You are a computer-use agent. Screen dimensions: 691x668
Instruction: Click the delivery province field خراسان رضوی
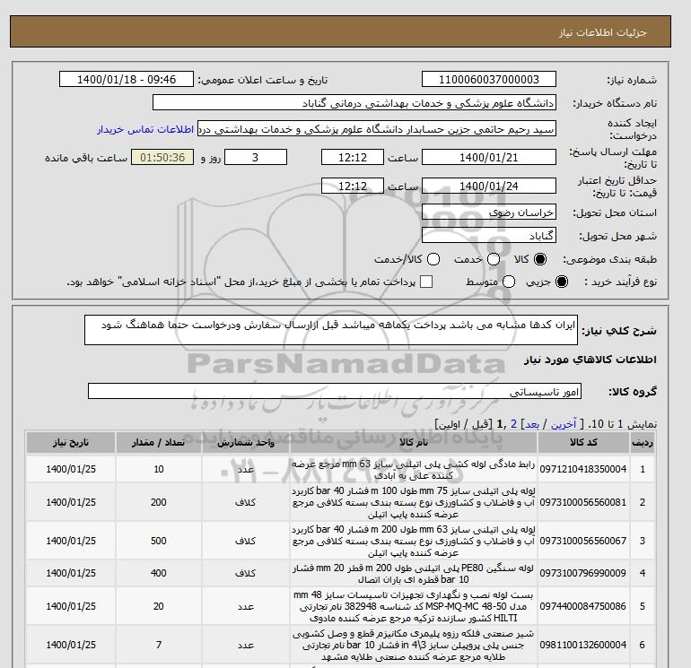coord(489,213)
